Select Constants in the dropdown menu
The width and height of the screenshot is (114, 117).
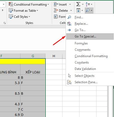[90, 62]
